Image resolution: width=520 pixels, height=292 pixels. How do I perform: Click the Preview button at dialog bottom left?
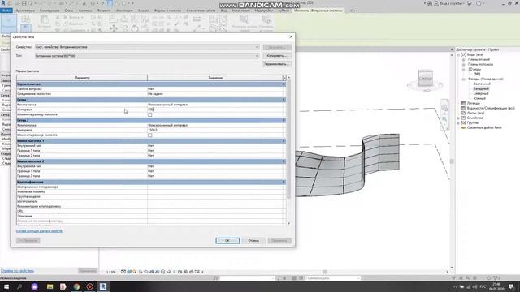(x=28, y=241)
